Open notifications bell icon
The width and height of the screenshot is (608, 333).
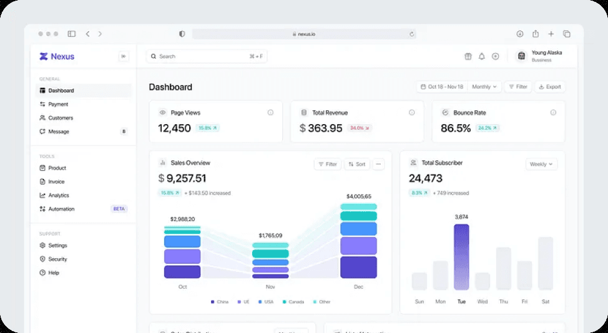481,57
